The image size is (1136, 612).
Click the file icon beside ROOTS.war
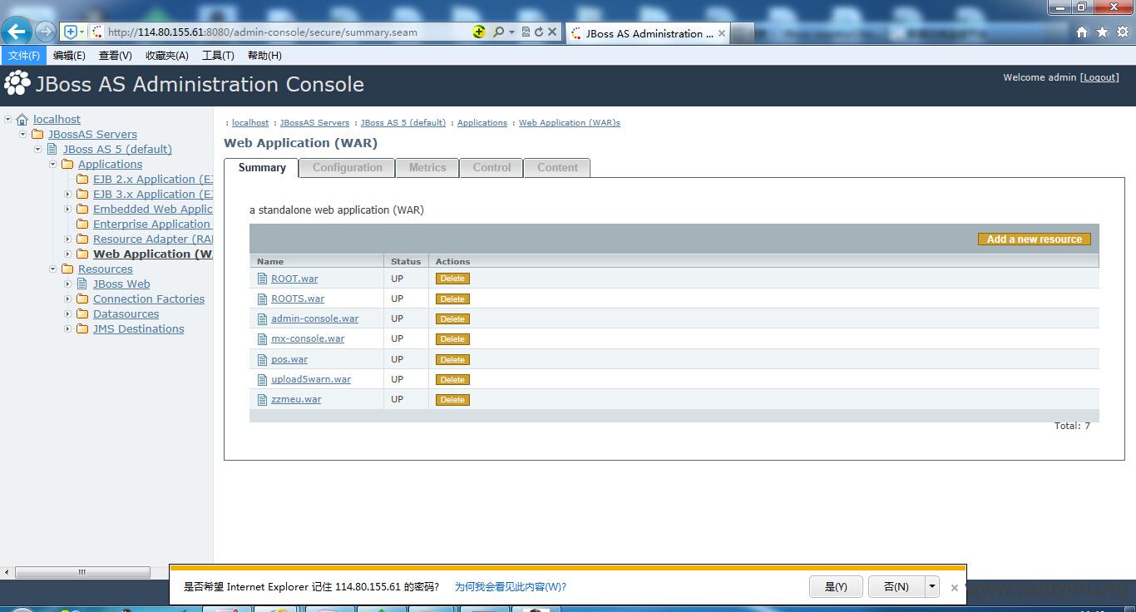pyautogui.click(x=263, y=299)
